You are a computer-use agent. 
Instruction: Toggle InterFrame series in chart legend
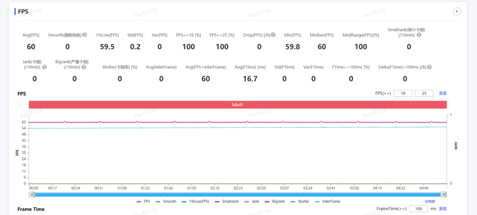(x=327, y=201)
